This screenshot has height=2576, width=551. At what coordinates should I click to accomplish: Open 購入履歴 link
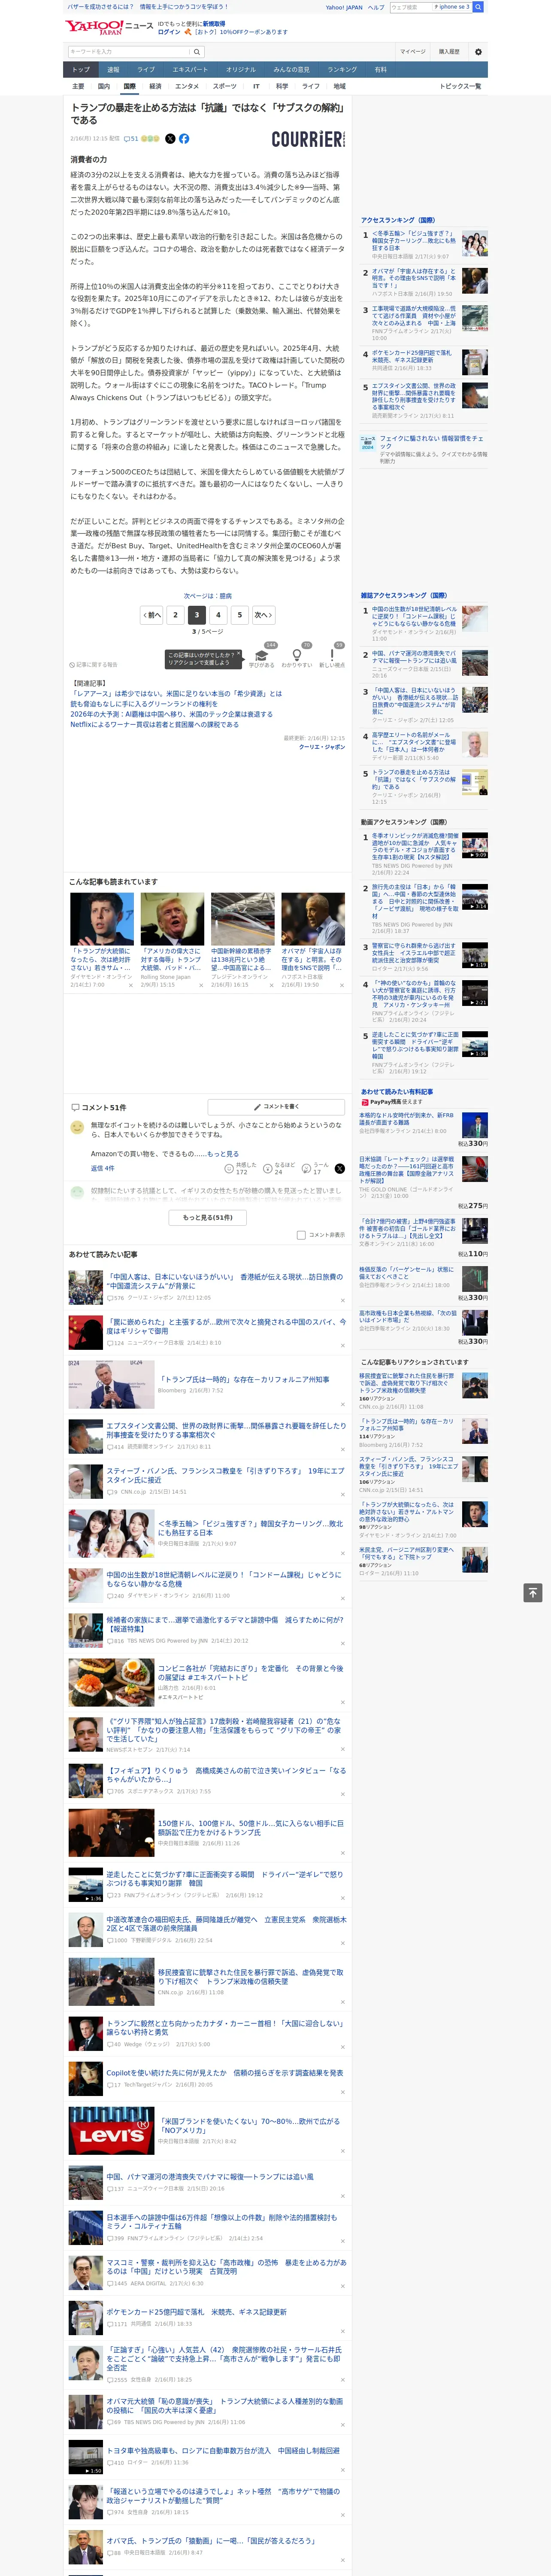tap(449, 52)
